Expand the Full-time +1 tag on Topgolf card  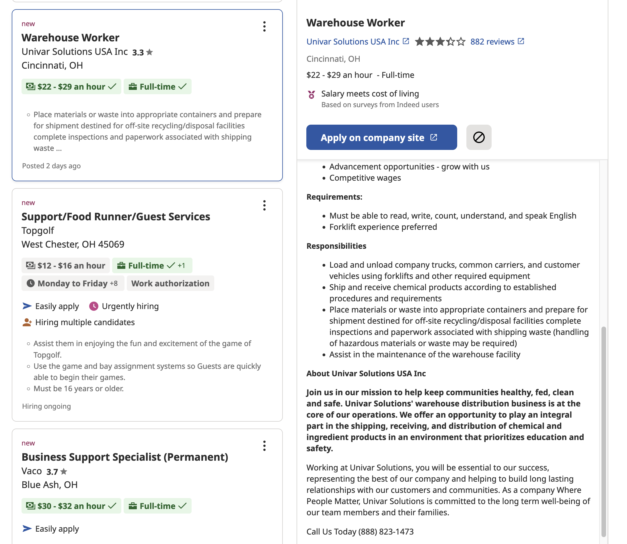point(152,265)
